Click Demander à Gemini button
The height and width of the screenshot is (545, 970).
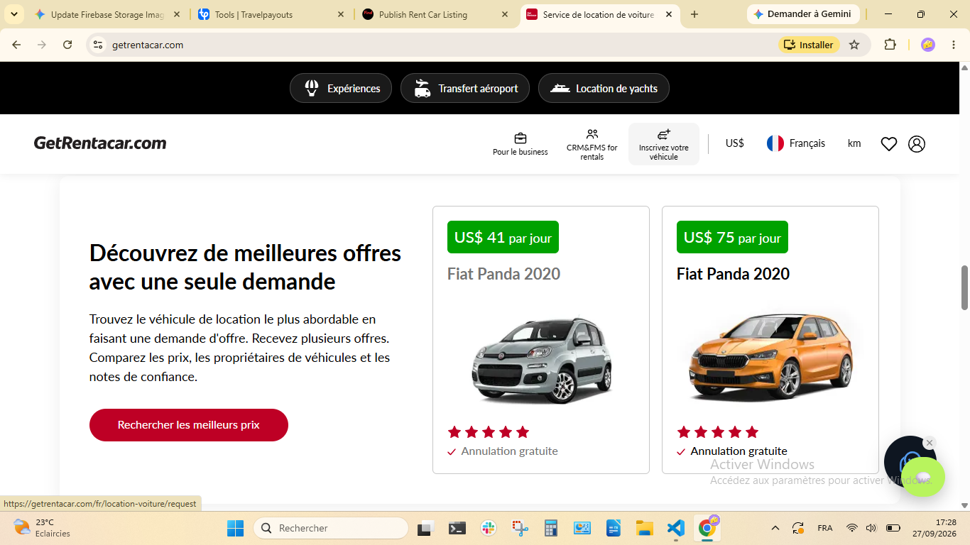803,14
